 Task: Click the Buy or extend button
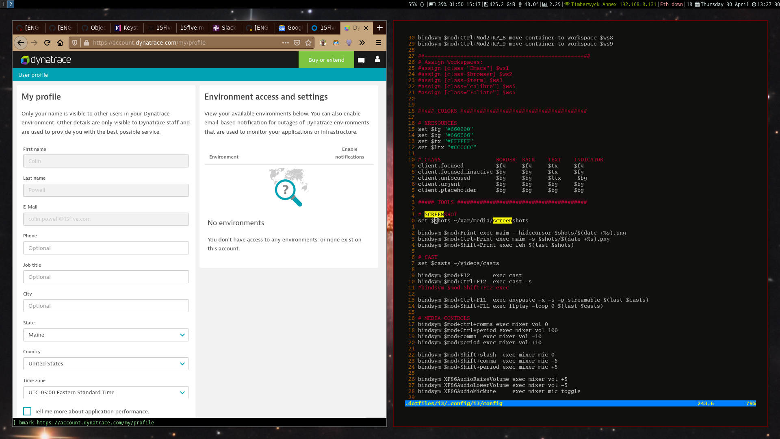[x=326, y=60]
